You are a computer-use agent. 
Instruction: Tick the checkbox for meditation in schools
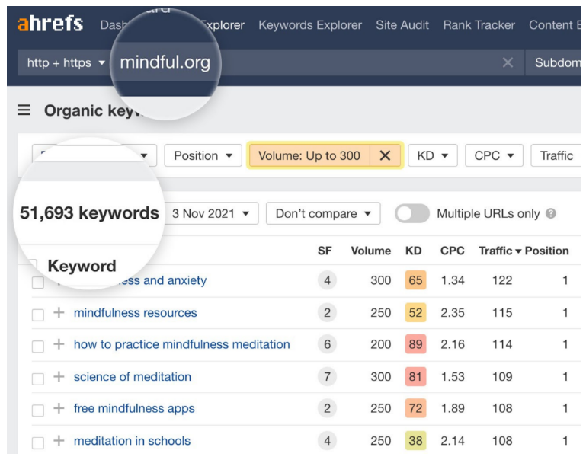click(x=38, y=442)
